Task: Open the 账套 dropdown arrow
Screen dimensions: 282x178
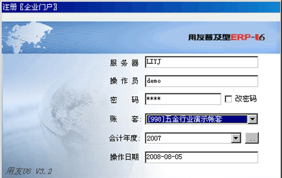Action: (253, 119)
